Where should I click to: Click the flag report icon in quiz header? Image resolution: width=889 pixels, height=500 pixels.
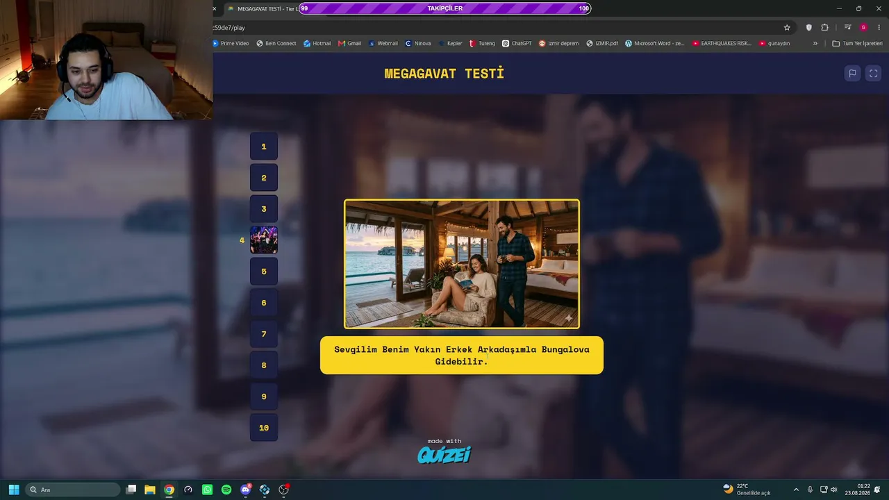click(852, 74)
